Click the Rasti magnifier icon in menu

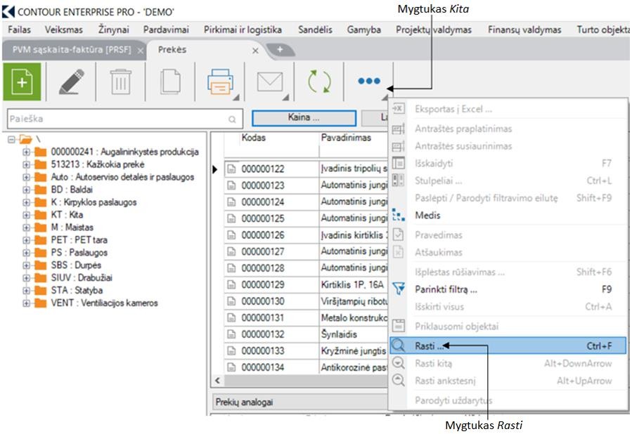pyautogui.click(x=398, y=346)
